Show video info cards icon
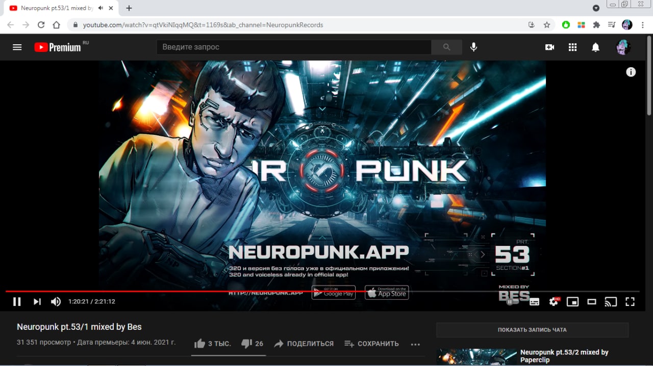This screenshot has height=366, width=653. point(631,72)
